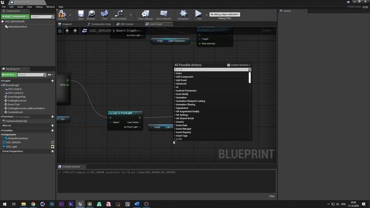Viewport: 370px width, 208px height.
Task: Start Simulation from the toolbar
Action: pos(183,14)
